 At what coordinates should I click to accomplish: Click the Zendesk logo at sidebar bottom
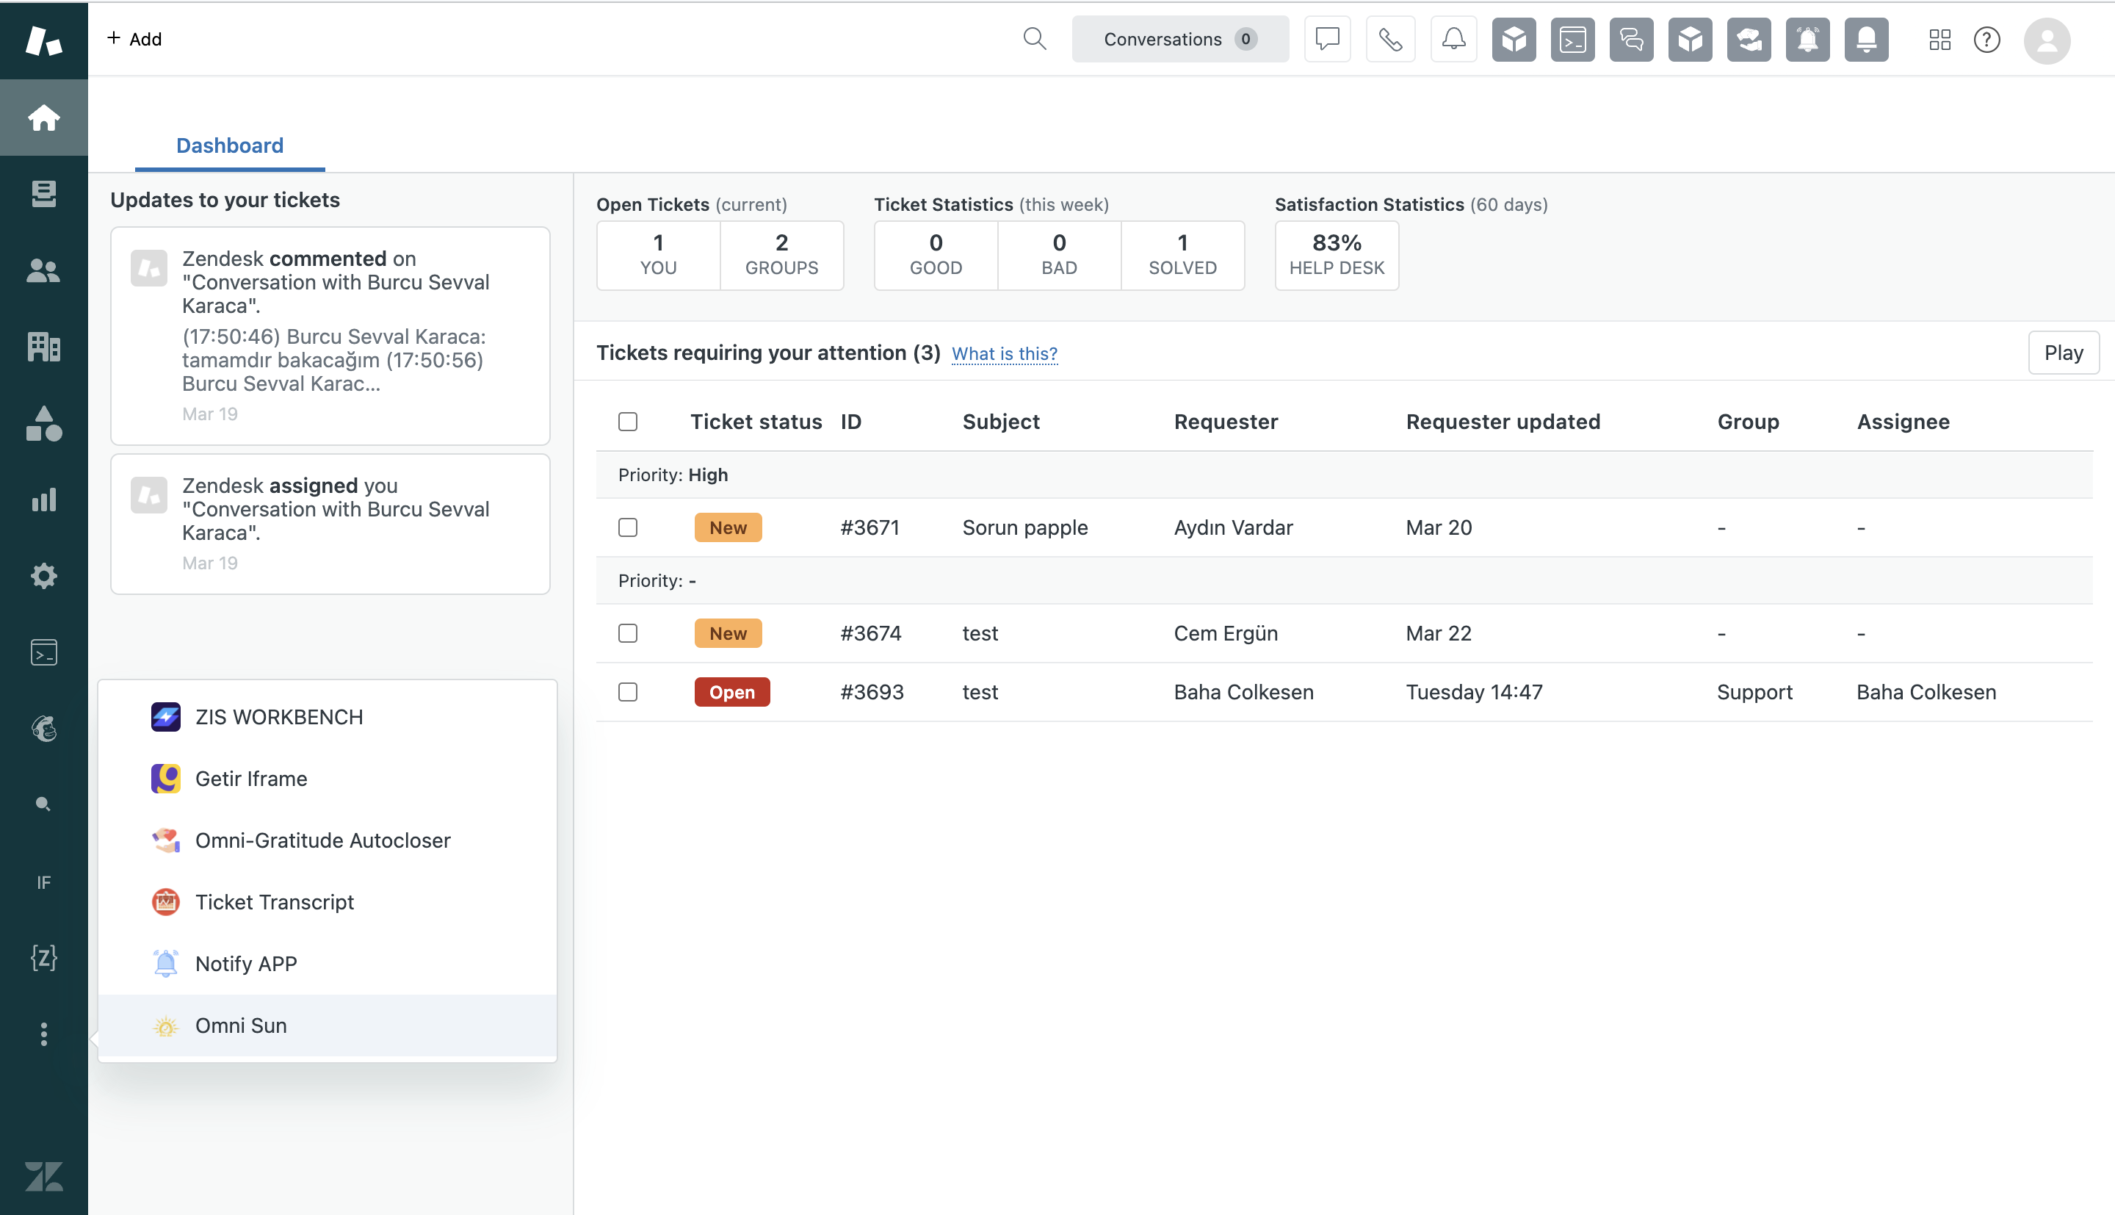click(43, 1177)
